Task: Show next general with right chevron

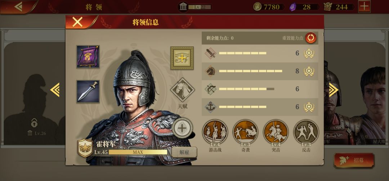Action: [x=334, y=90]
